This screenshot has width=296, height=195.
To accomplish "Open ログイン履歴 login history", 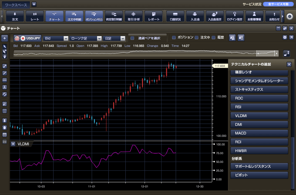I will [x=235, y=16].
